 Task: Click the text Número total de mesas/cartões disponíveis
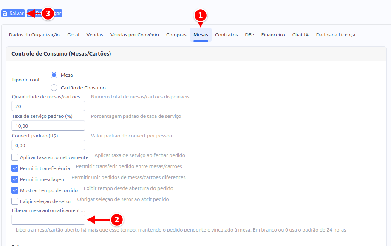140,97
